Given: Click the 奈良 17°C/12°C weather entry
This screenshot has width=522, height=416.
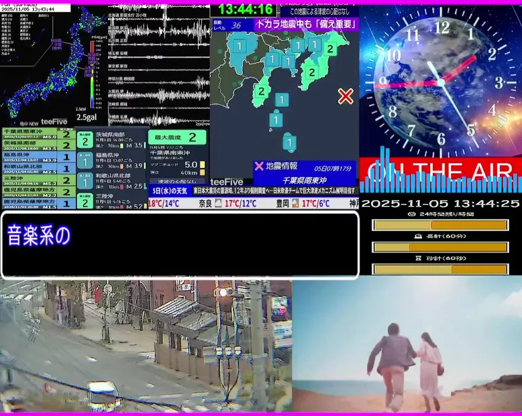Looking at the screenshot, I should (x=228, y=203).
